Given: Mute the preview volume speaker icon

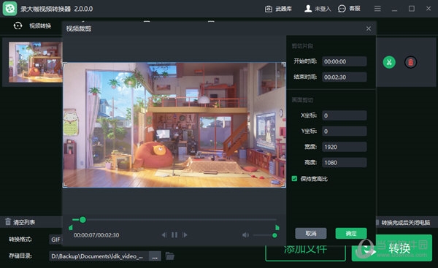Looking at the screenshot, I should pos(245,235).
